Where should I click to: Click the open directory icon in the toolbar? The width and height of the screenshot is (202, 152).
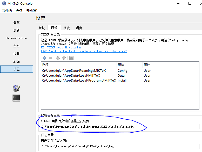click(71, 58)
